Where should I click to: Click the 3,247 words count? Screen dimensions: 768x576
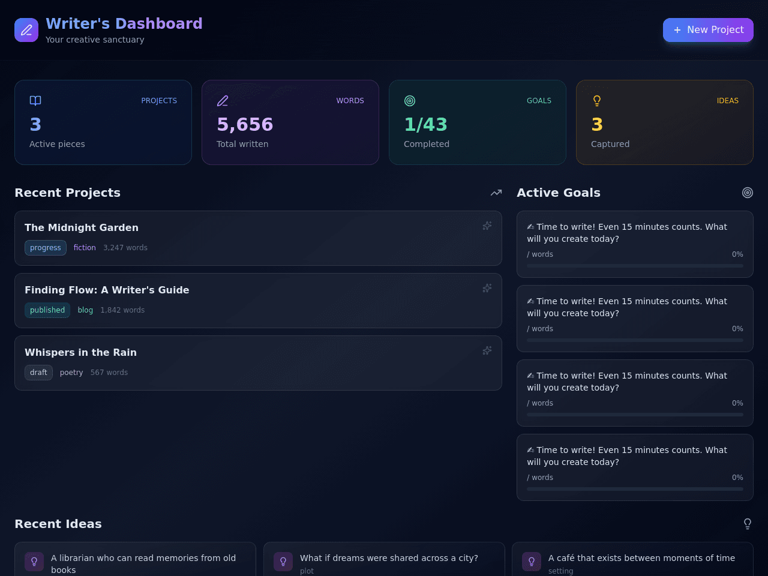[x=125, y=248]
